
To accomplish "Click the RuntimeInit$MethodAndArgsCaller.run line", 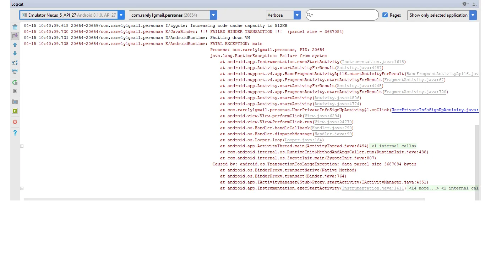I will click(324, 152).
